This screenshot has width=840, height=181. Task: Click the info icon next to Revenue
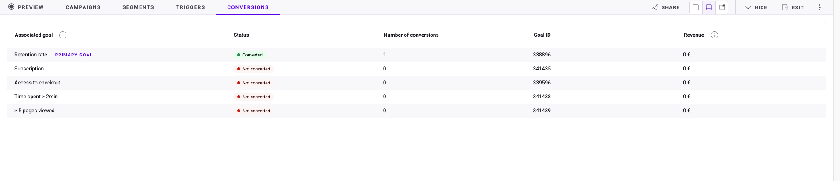click(714, 35)
